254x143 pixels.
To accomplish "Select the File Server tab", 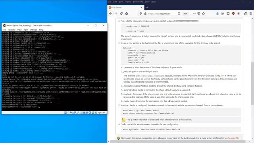I will 126,8.
